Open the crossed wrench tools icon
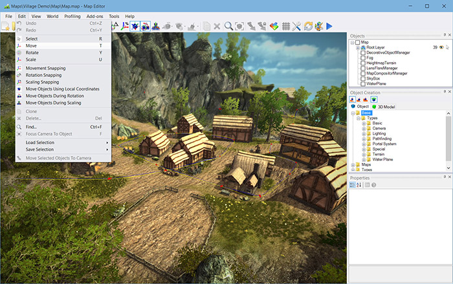 coord(296,27)
